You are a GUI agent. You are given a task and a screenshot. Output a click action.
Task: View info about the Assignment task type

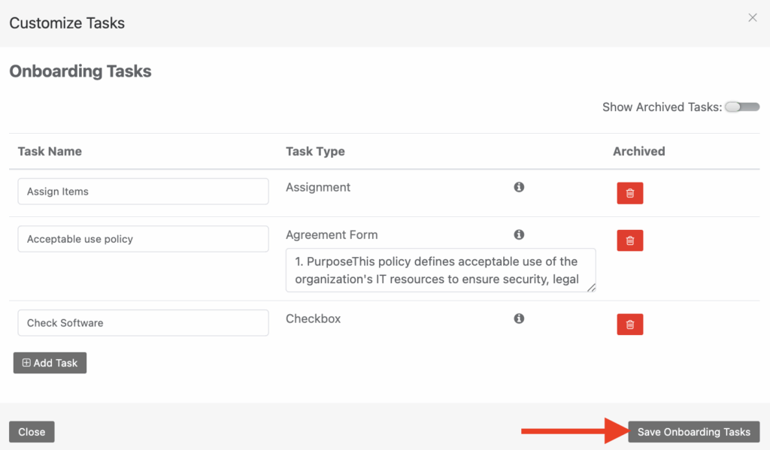click(x=519, y=187)
